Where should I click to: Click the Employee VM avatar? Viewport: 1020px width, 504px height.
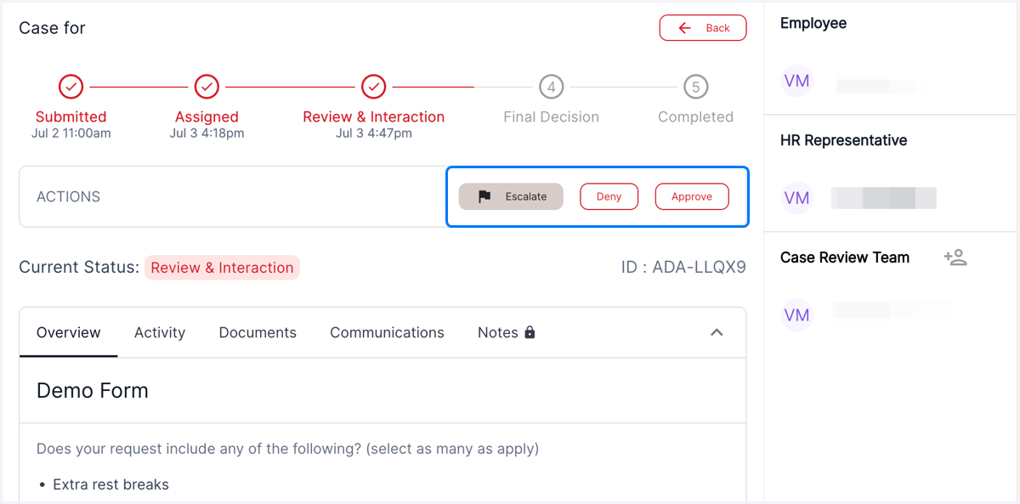click(x=796, y=81)
